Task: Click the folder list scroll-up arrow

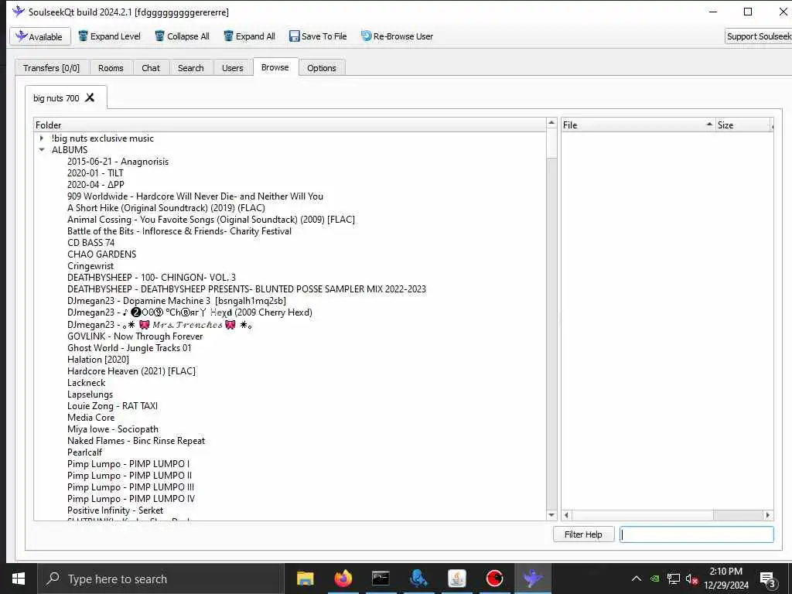Action: [x=551, y=123]
